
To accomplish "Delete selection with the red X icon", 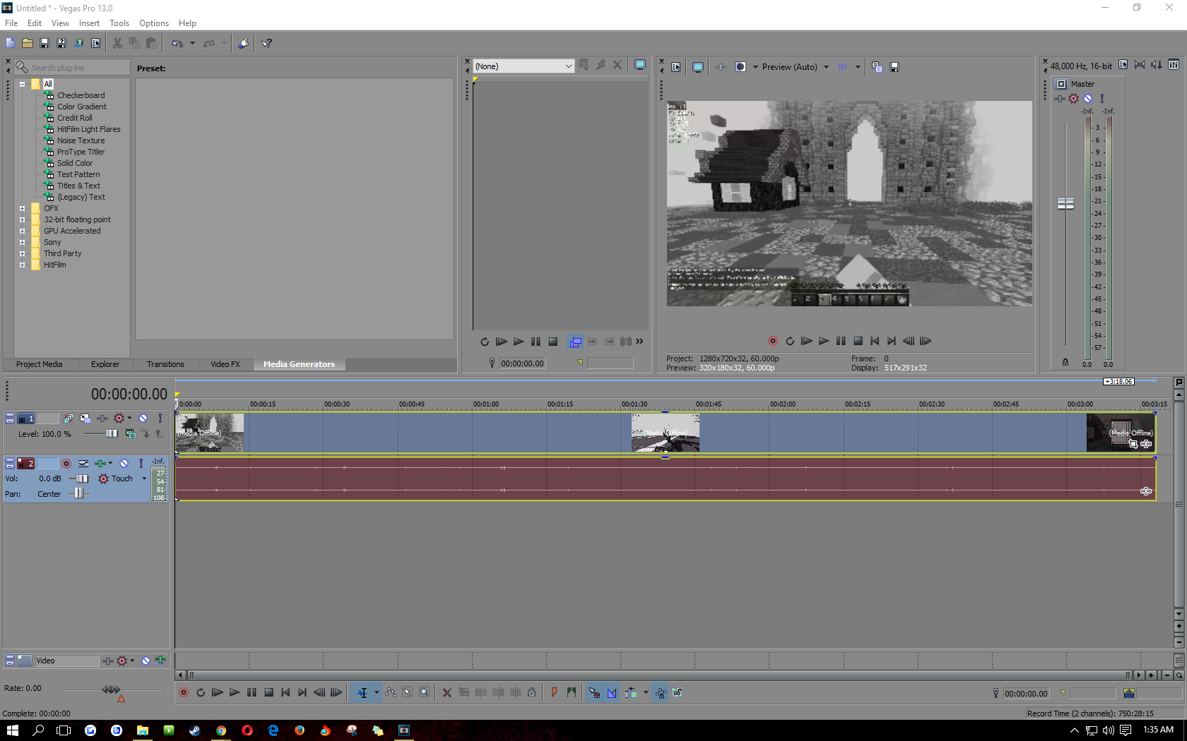I will pos(447,692).
